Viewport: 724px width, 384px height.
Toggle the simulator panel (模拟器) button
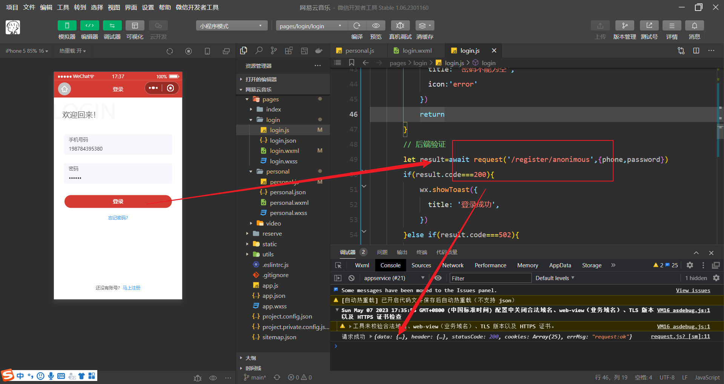[67, 26]
